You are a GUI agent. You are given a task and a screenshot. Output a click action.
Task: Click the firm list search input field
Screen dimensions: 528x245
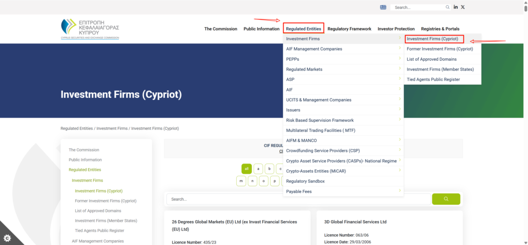[298, 199]
